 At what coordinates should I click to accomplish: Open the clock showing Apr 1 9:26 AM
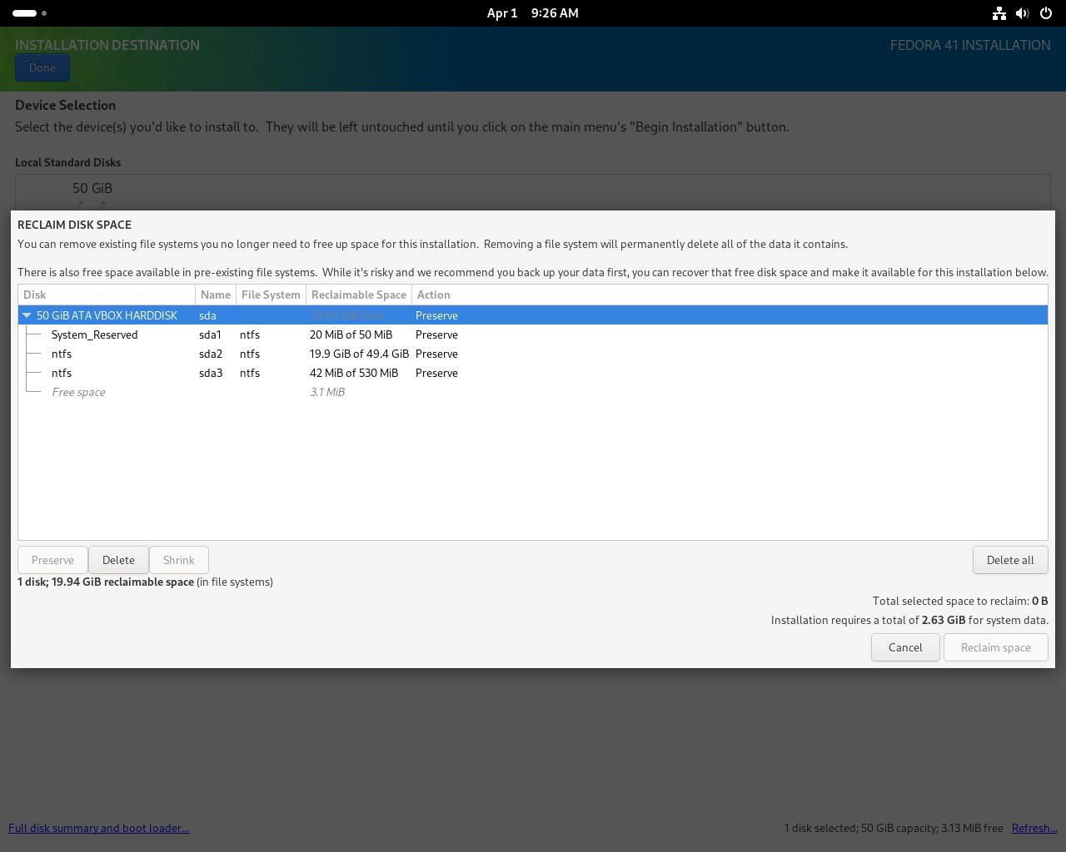[x=533, y=13]
